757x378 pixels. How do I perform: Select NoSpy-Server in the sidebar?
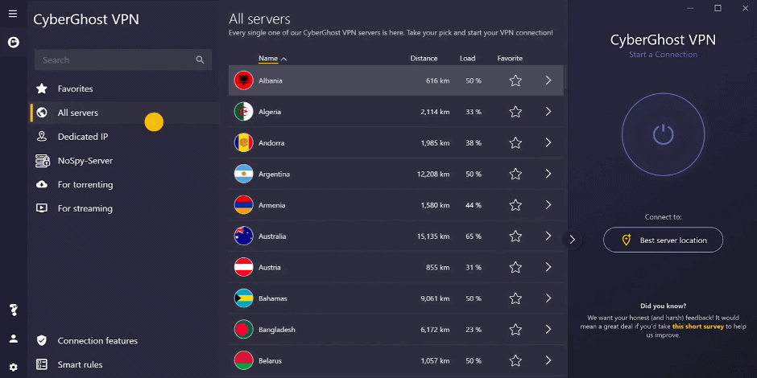(85, 161)
